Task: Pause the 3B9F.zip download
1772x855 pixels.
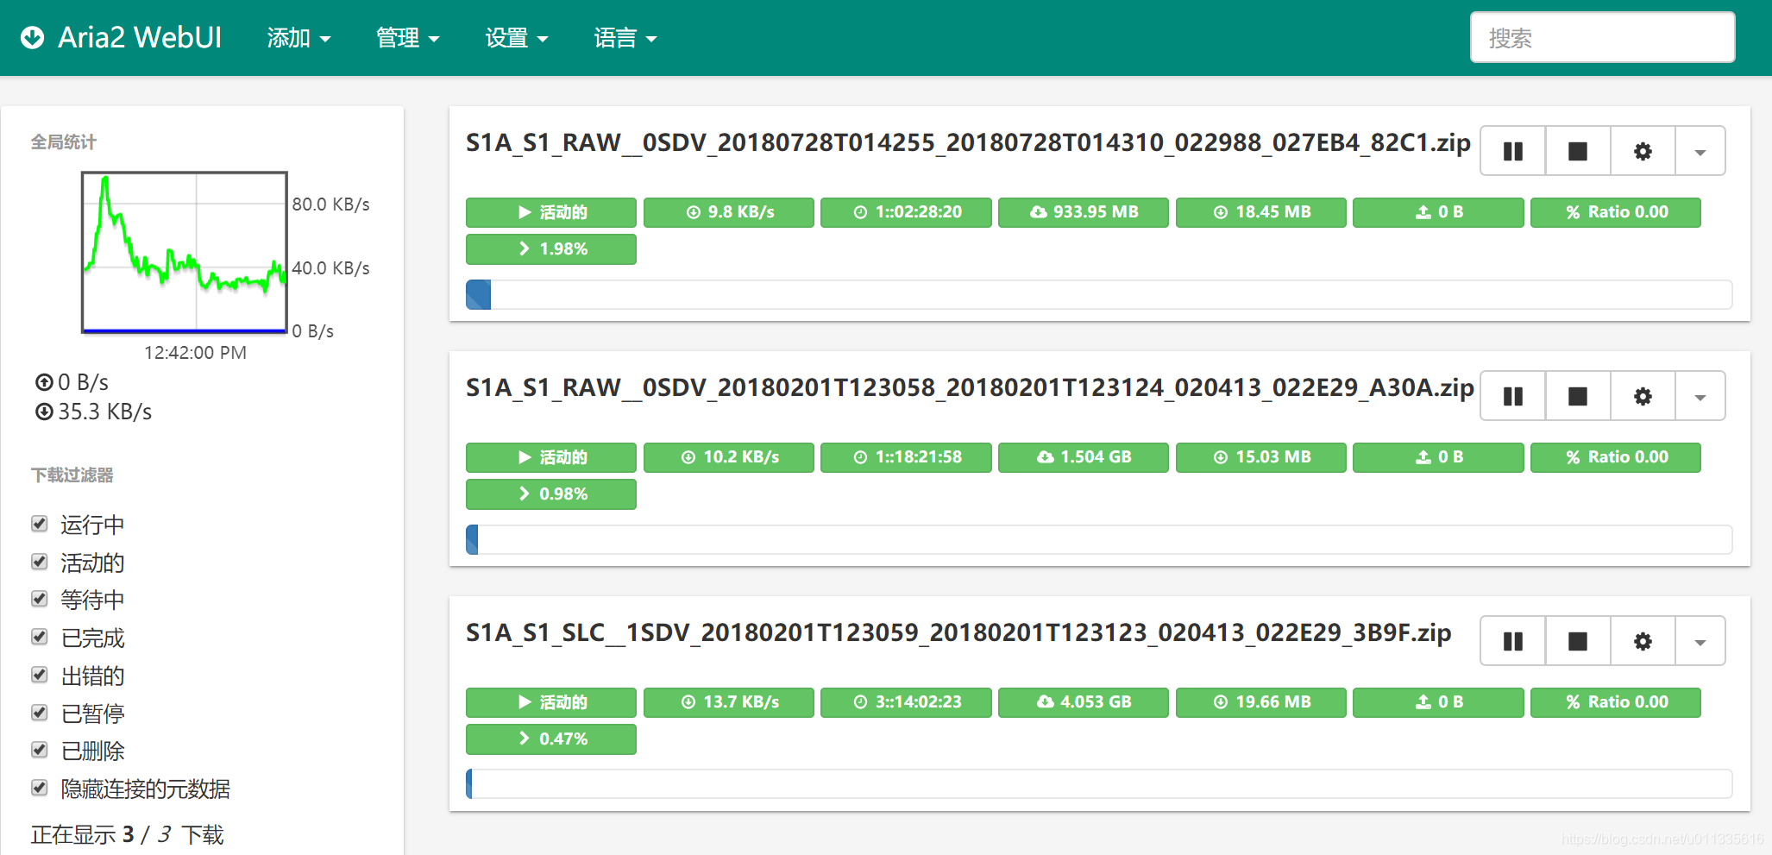Action: point(1513,641)
